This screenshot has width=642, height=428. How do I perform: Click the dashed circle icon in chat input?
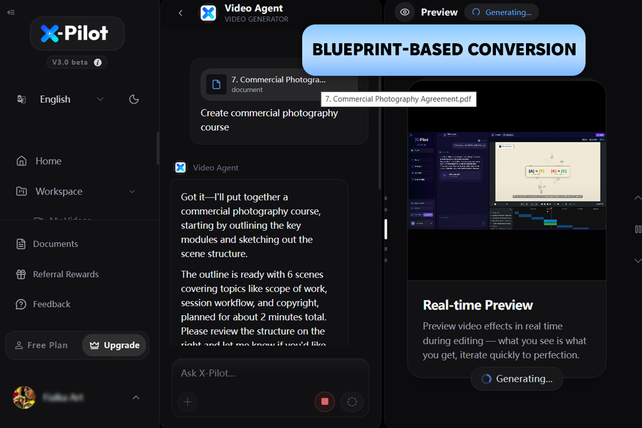pyautogui.click(x=352, y=402)
